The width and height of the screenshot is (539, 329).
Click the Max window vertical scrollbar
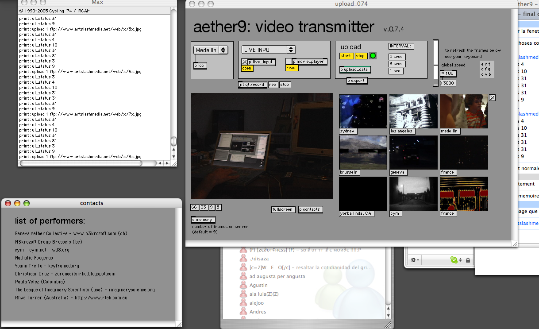click(x=174, y=89)
